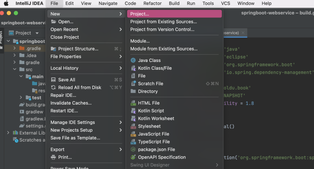The width and height of the screenshot is (314, 169).
Task: Choose Project... in New submenu
Action: pos(174,14)
